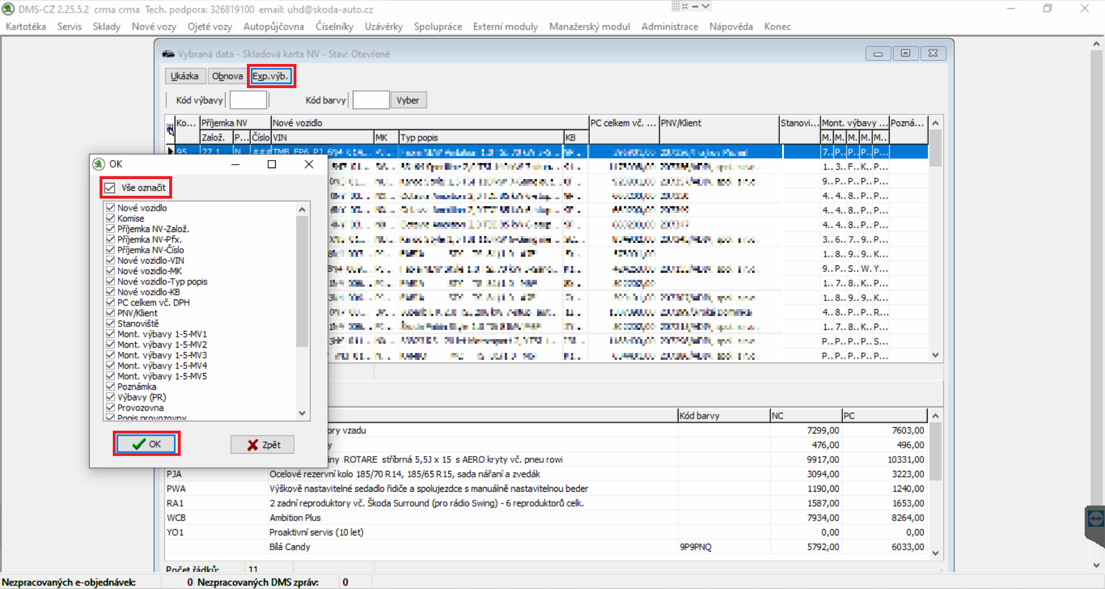The height and width of the screenshot is (589, 1105).
Task: Open the Nové vozy menu
Action: pos(154,26)
